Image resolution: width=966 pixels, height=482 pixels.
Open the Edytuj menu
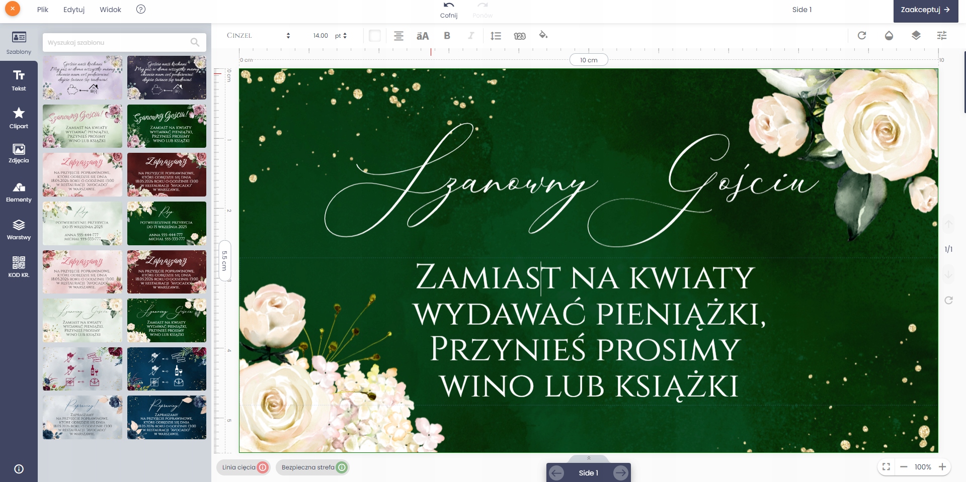click(74, 10)
